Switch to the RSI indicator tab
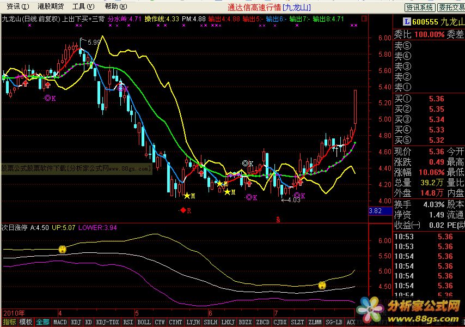Image resolution: width=465 pixels, height=327 pixels. [x=128, y=322]
